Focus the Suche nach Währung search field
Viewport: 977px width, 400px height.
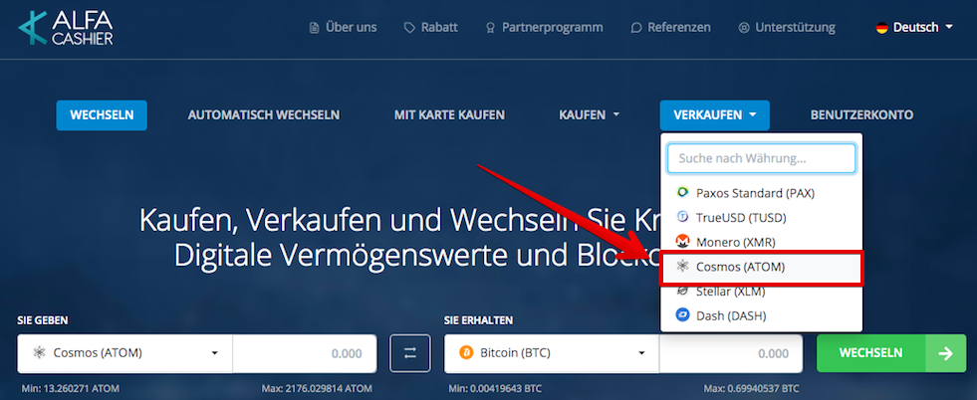point(762,158)
